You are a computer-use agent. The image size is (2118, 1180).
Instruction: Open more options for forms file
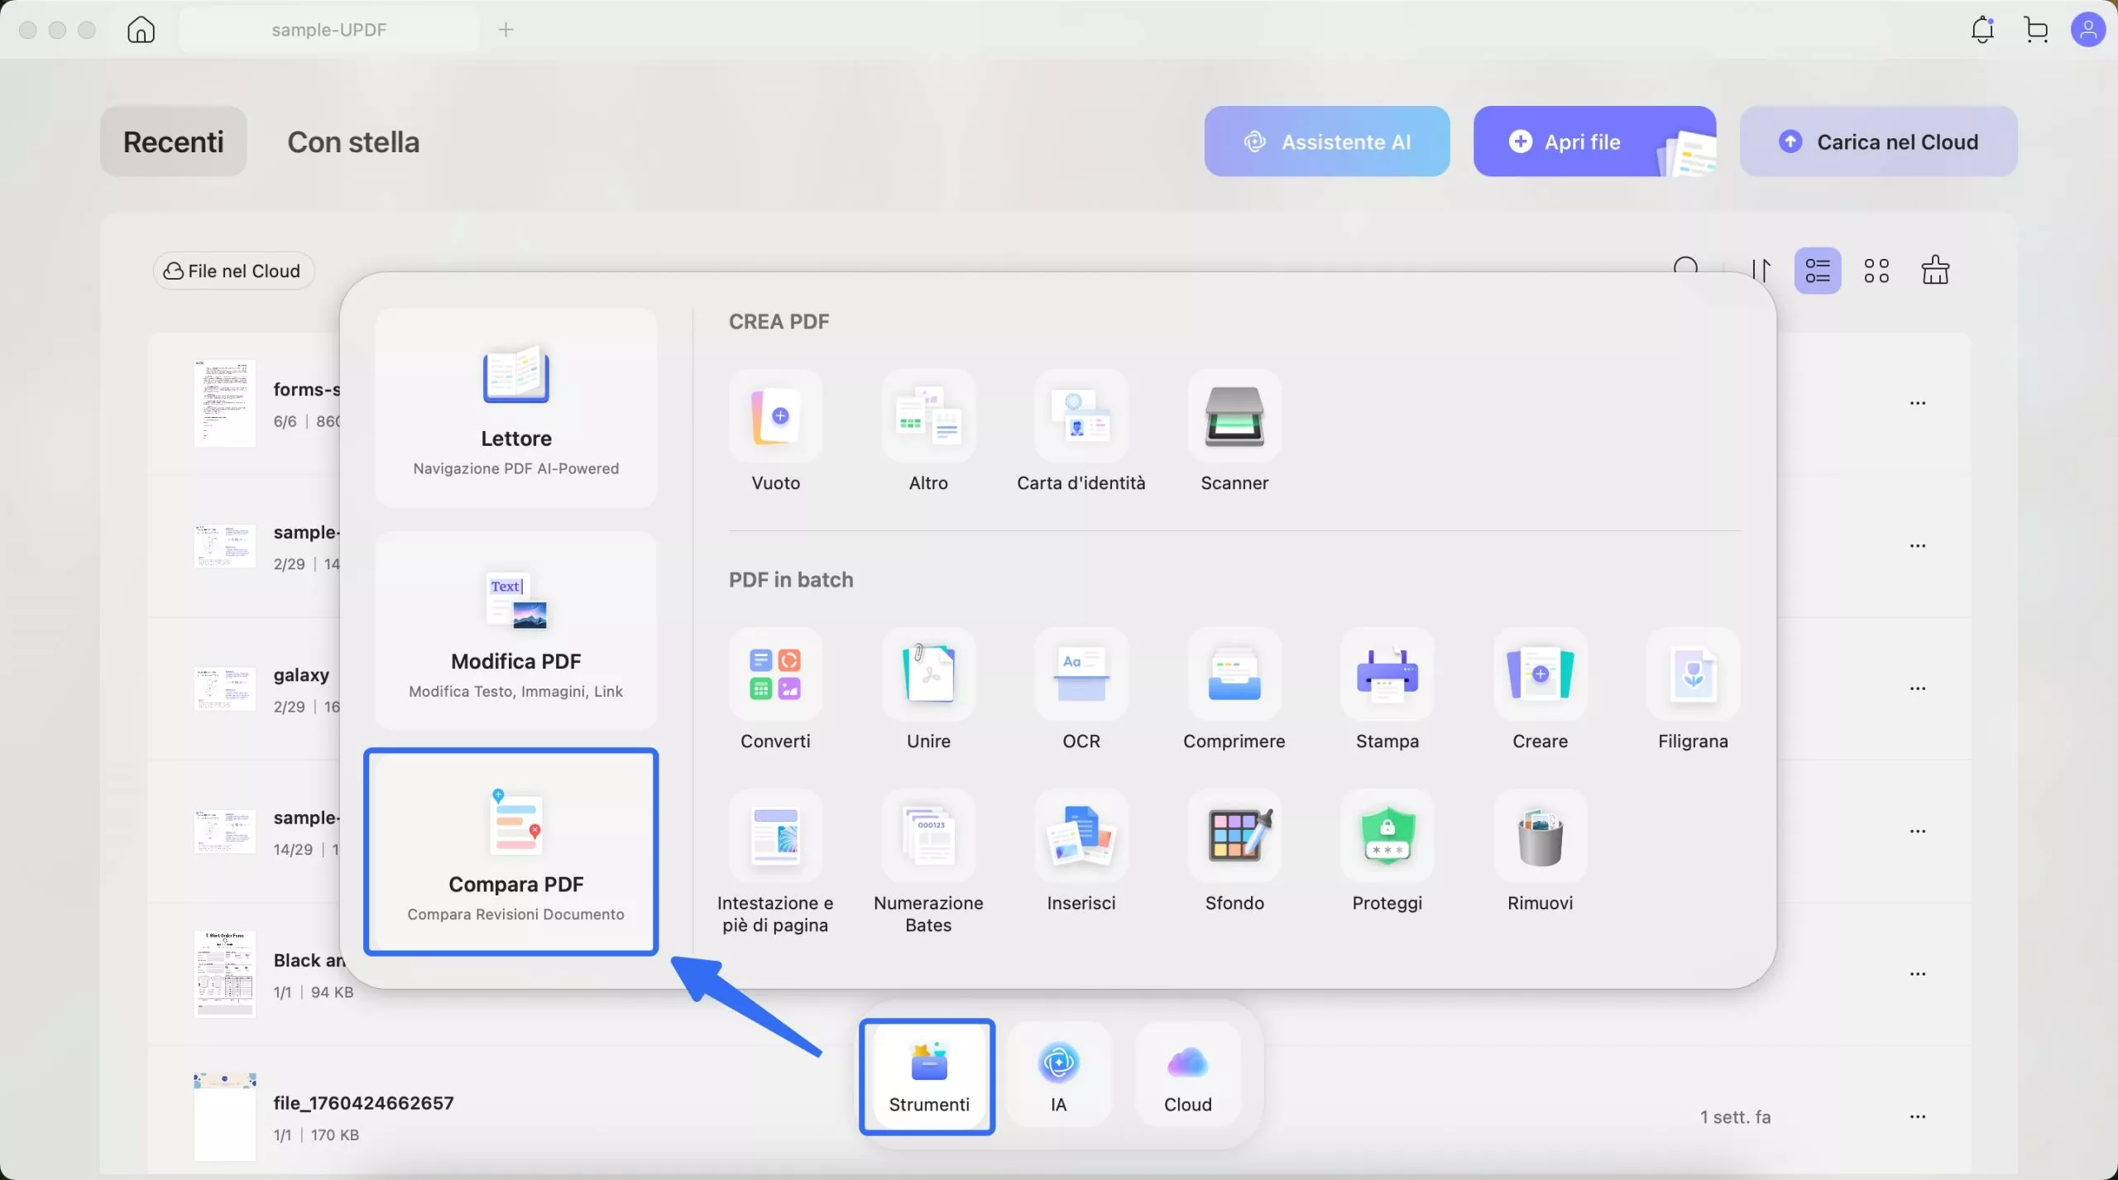click(1917, 403)
